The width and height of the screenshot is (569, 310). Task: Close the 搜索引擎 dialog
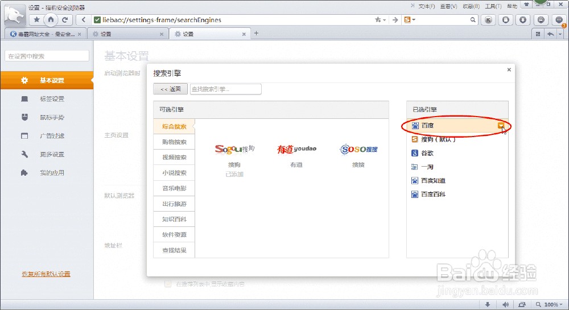pyautogui.click(x=509, y=69)
